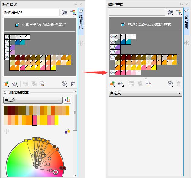Select blue harmony folder icon in left panel
The image size is (191, 178).
tap(7, 42)
